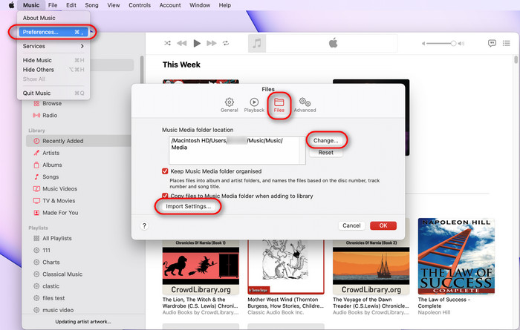This screenshot has height=330, width=520.
Task: Open the Help menu
Action: point(224,5)
